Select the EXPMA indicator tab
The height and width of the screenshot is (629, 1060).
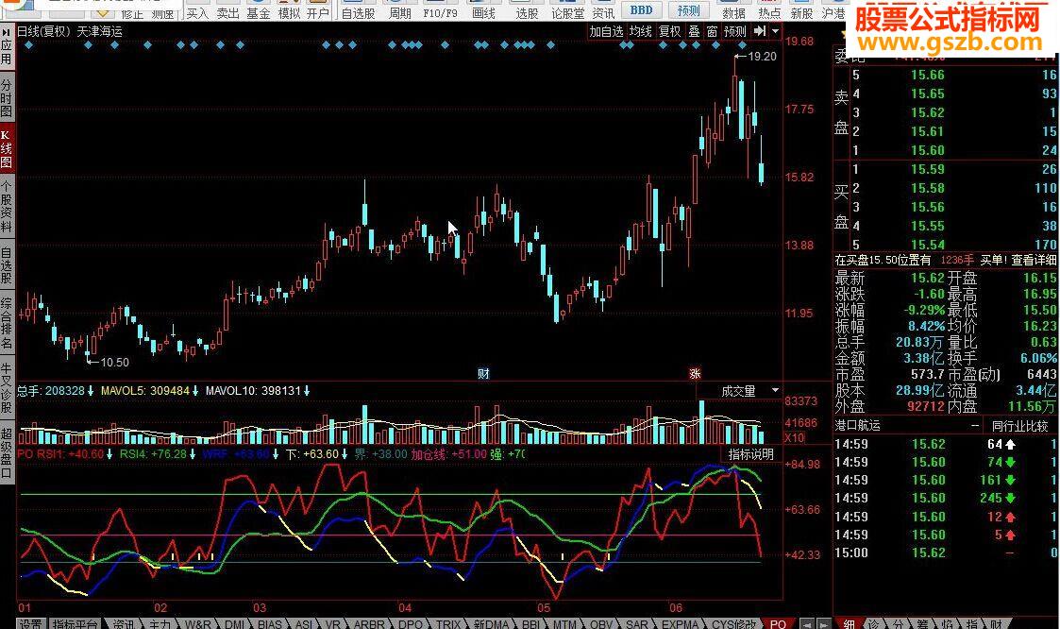click(680, 623)
